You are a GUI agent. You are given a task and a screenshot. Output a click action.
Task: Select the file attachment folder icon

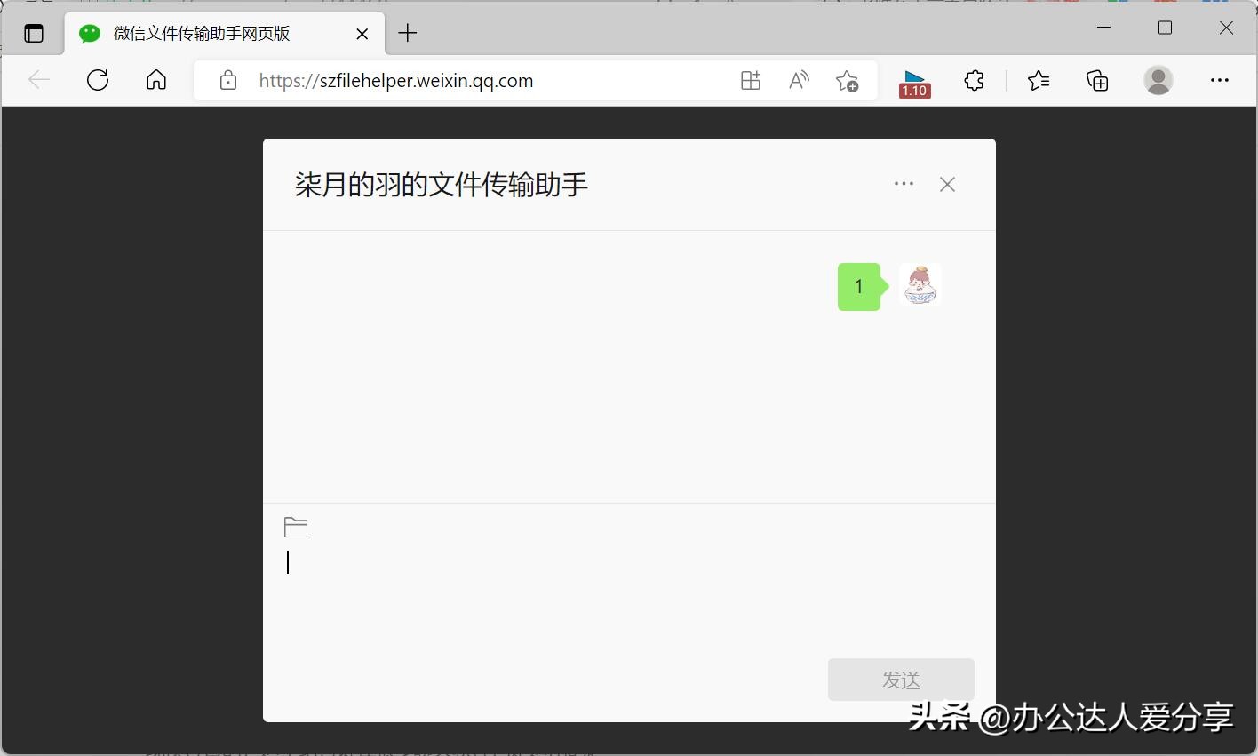click(296, 526)
